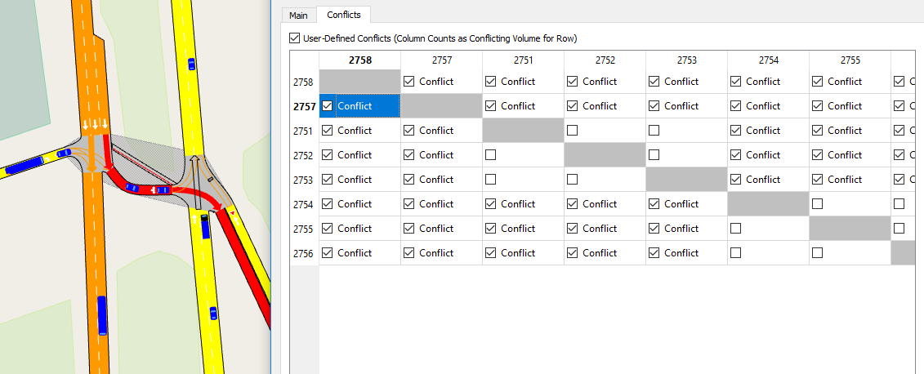The height and width of the screenshot is (374, 924).
Task: Click the blue bus on the orange road
Action: [x=102, y=316]
